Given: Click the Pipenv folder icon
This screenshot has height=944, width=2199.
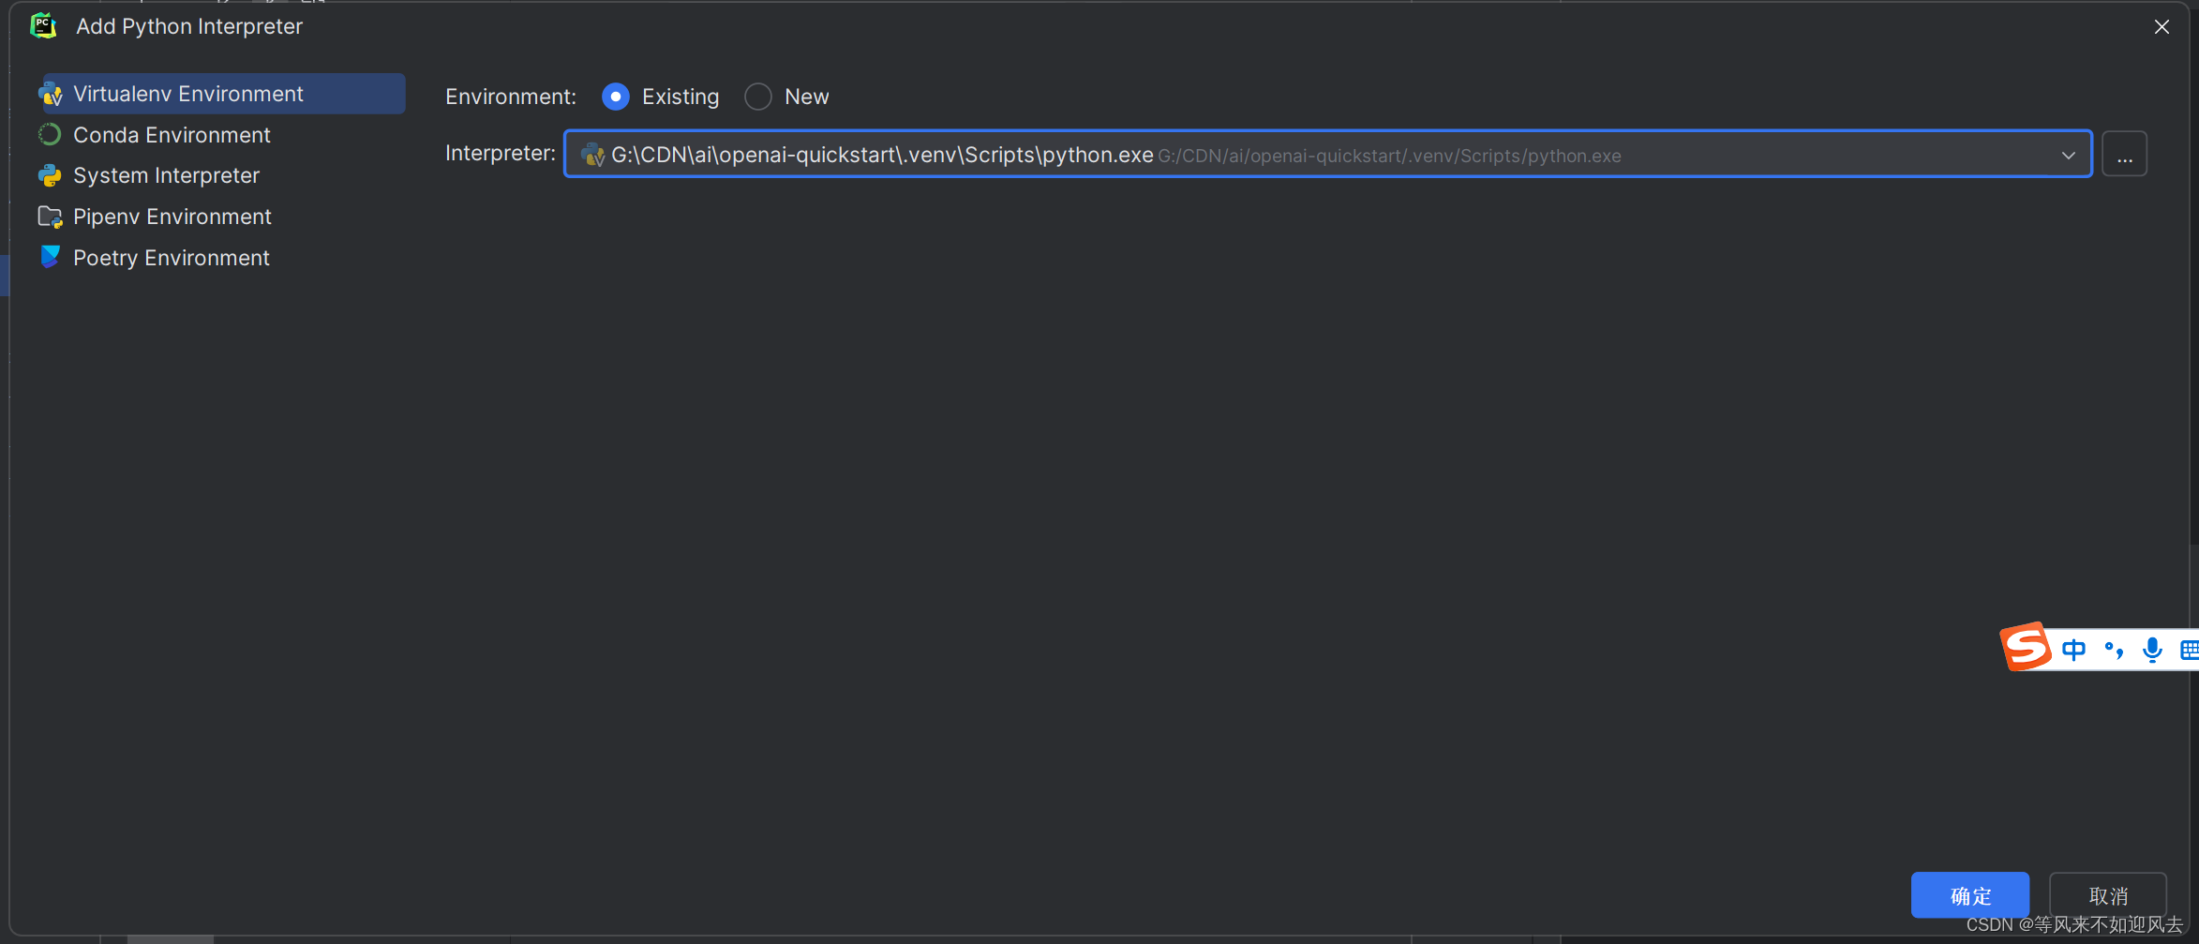Looking at the screenshot, I should tap(50, 217).
